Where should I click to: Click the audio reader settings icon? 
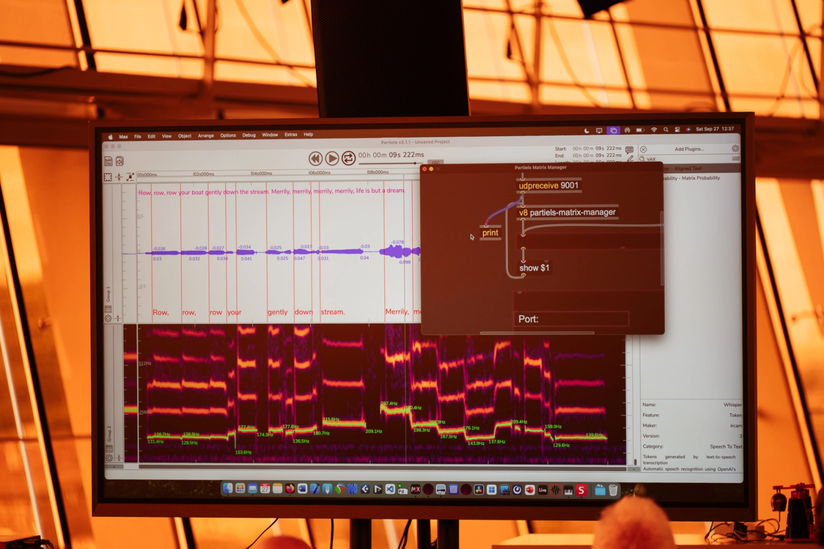tap(120, 161)
